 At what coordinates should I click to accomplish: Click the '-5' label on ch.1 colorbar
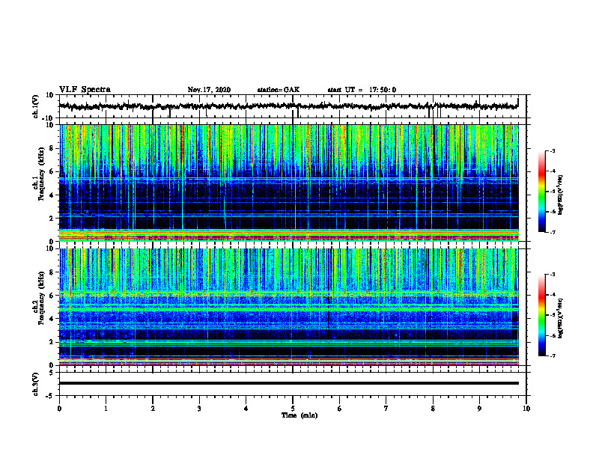(553, 192)
